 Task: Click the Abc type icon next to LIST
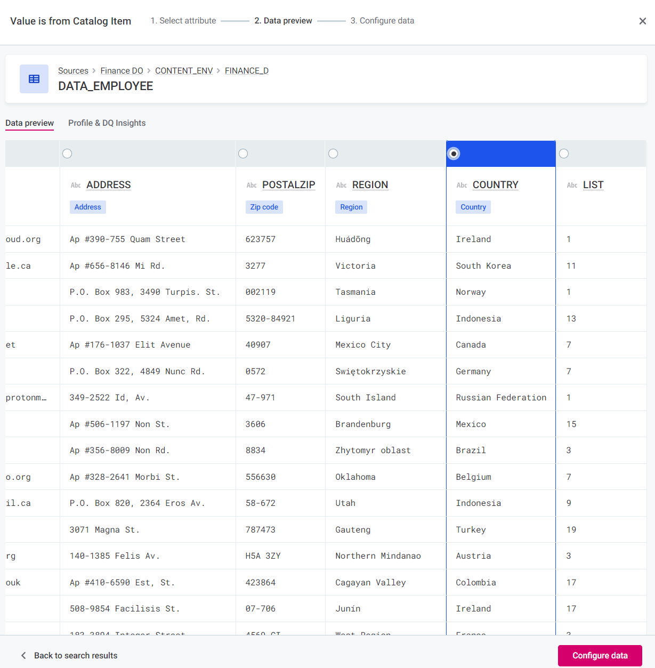coord(572,185)
